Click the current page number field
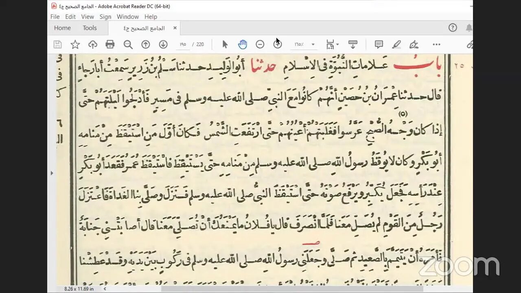The height and width of the screenshot is (293, 521). [183, 44]
